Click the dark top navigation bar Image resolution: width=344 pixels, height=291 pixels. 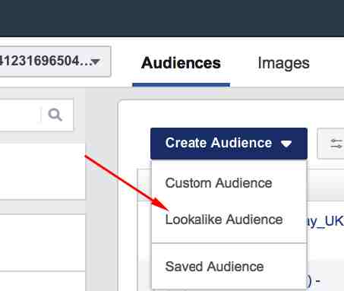[172, 18]
